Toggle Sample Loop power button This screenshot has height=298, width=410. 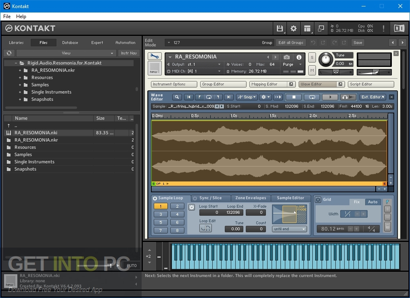(155, 198)
